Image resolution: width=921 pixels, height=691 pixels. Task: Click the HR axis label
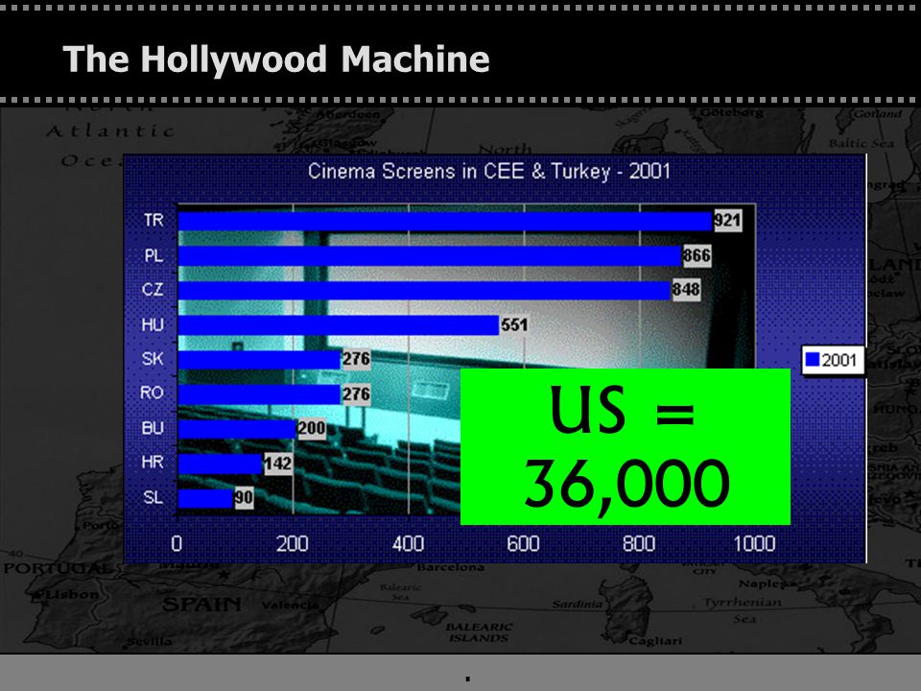(x=153, y=463)
